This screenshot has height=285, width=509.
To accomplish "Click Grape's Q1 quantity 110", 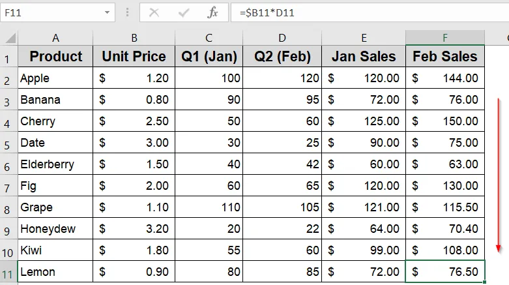I will pos(209,207).
